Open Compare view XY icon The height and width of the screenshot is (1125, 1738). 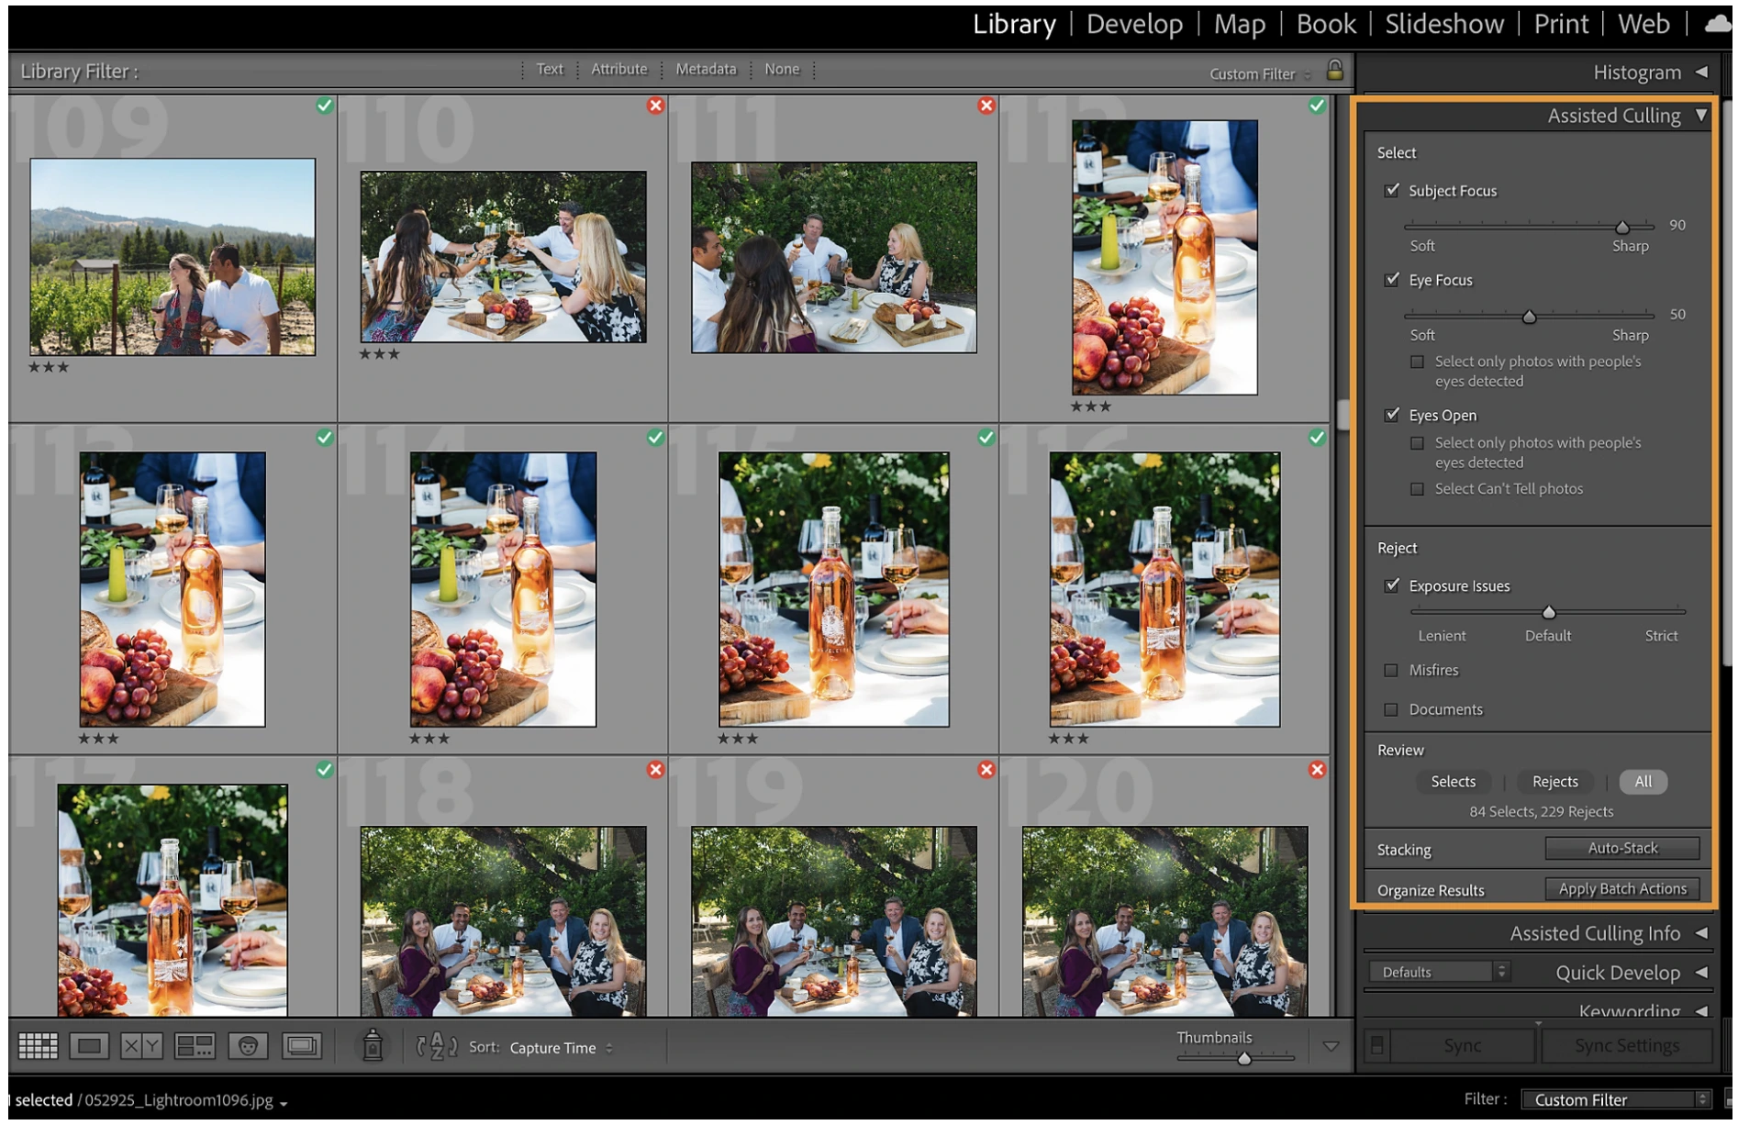coord(142,1047)
